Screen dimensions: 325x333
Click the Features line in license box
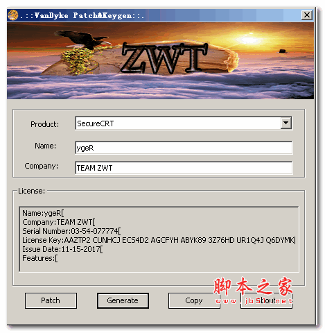pos(40,258)
